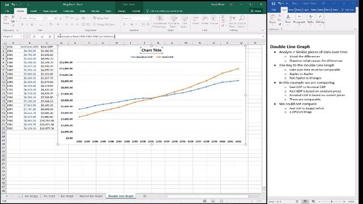Expand the formula bar
This screenshot has width=363, height=204.
263,36
